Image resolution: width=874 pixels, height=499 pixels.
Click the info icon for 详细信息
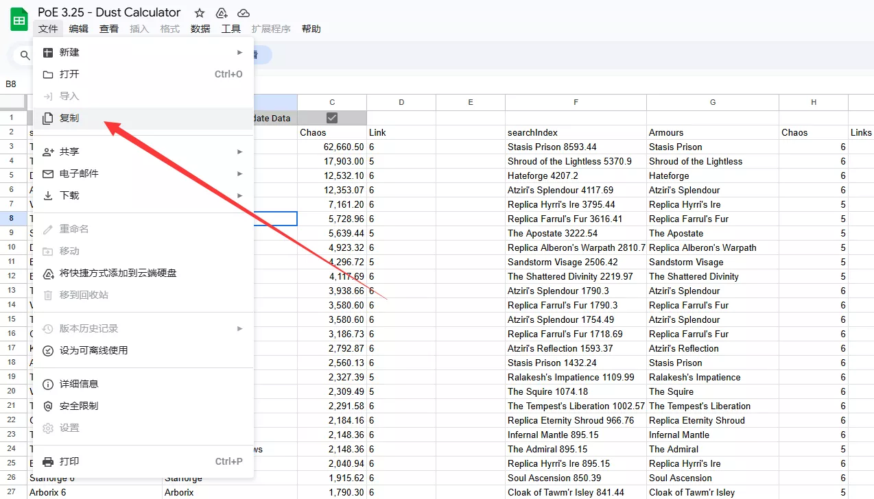click(x=48, y=384)
